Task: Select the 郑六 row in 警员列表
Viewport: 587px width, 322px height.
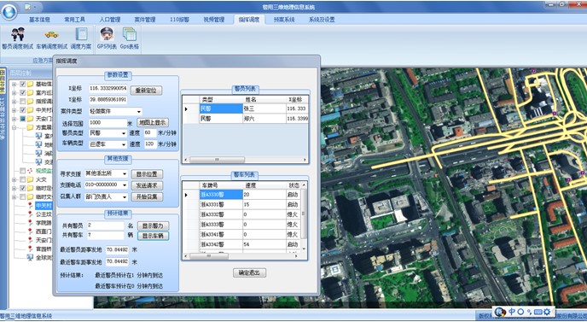Action: [245, 119]
